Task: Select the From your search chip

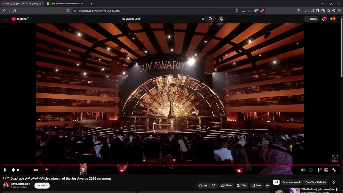Action: click(292, 182)
